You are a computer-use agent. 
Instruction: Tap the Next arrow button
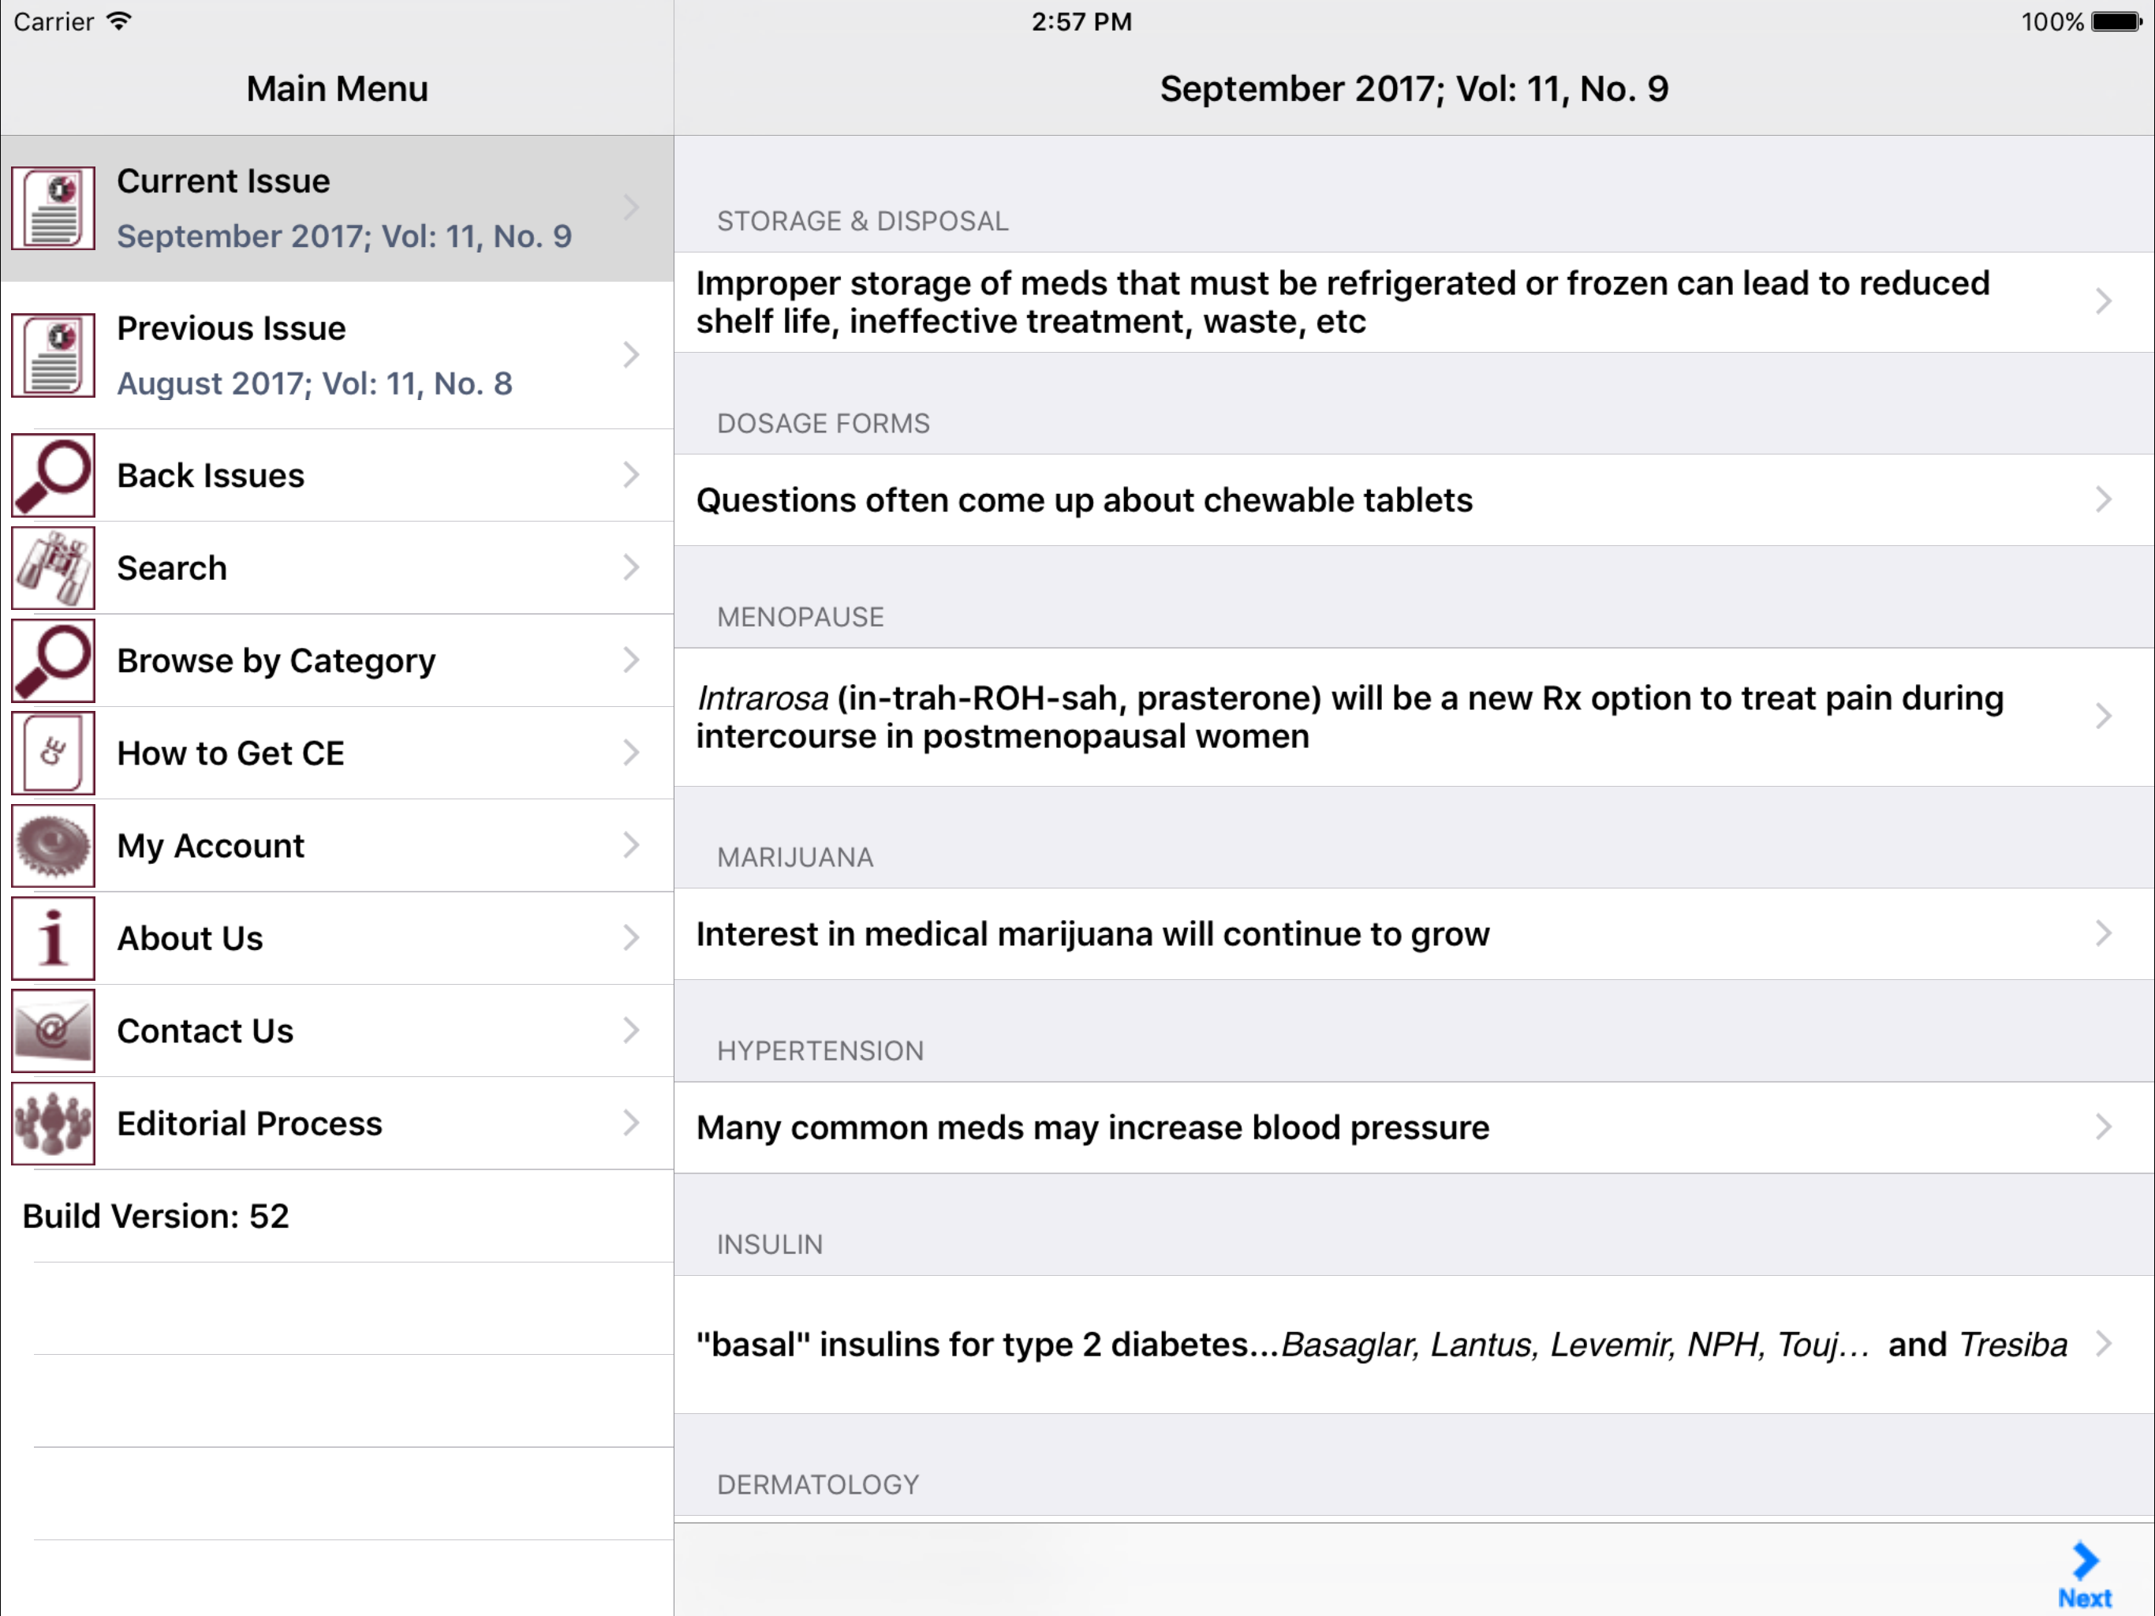(x=2084, y=1573)
